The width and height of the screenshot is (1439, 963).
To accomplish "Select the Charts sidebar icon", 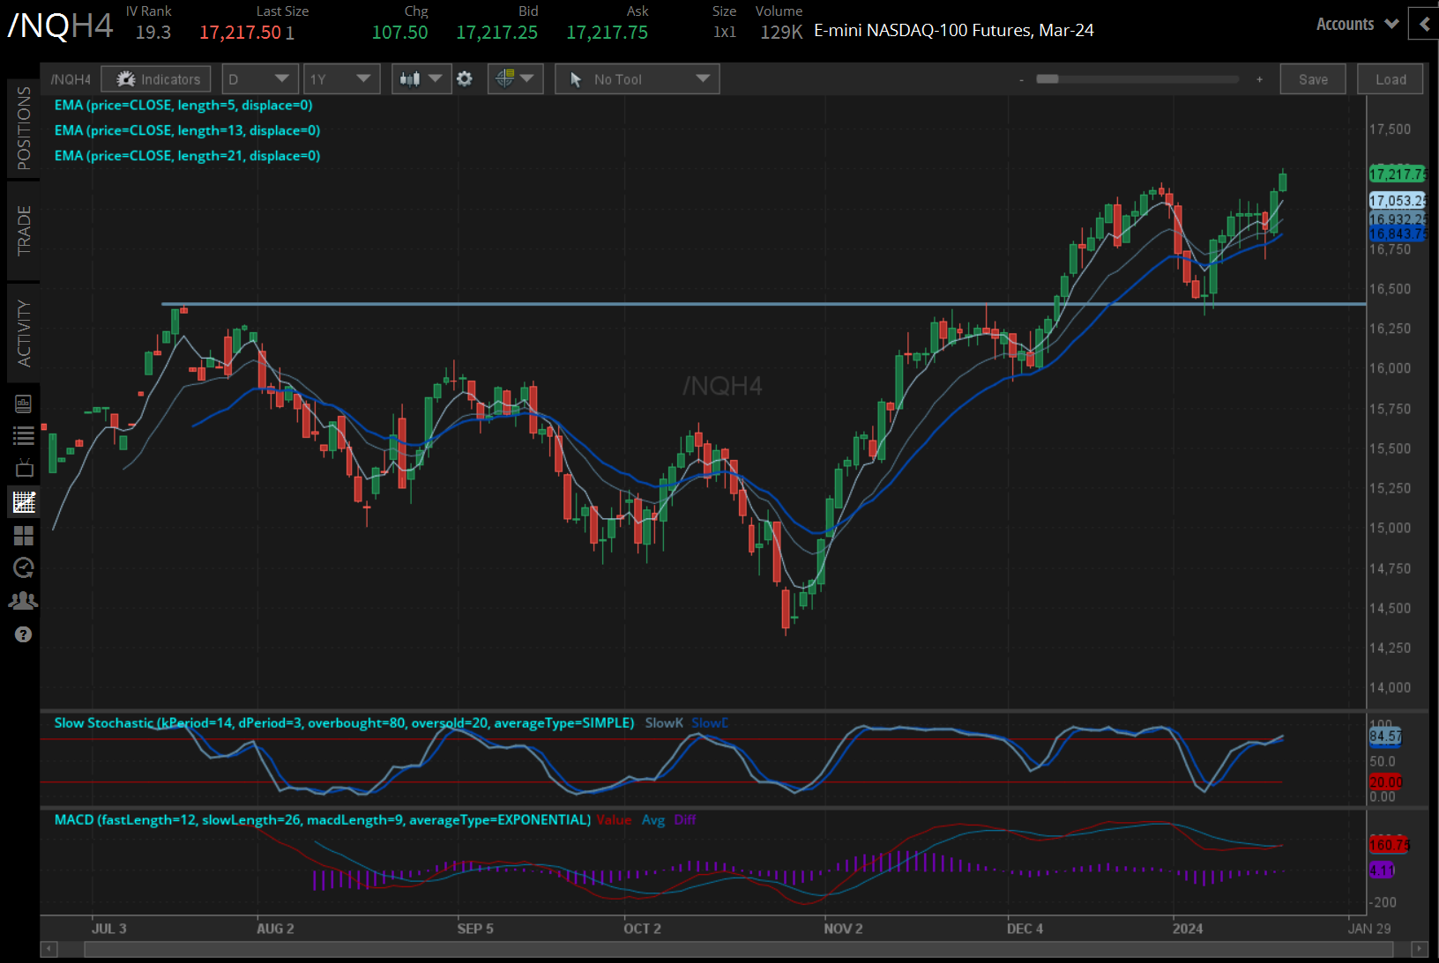I will pyautogui.click(x=24, y=502).
